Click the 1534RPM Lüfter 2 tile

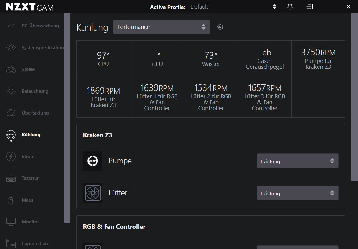(x=211, y=97)
